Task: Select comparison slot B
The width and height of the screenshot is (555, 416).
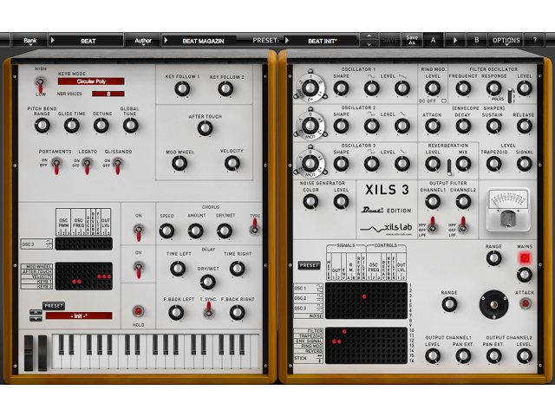Action: [476, 40]
